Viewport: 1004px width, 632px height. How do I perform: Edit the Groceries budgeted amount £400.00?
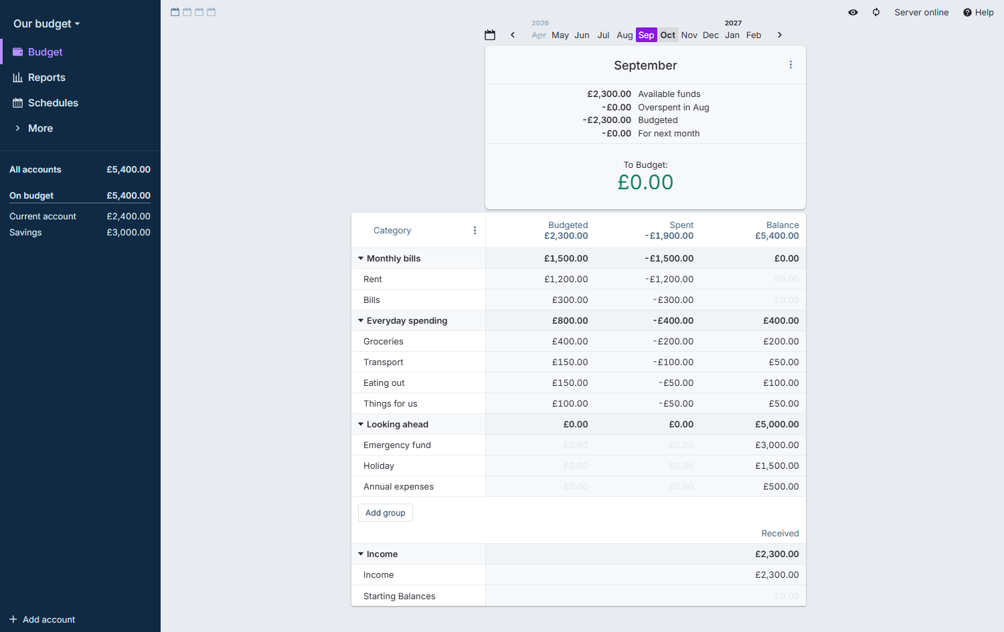(570, 341)
